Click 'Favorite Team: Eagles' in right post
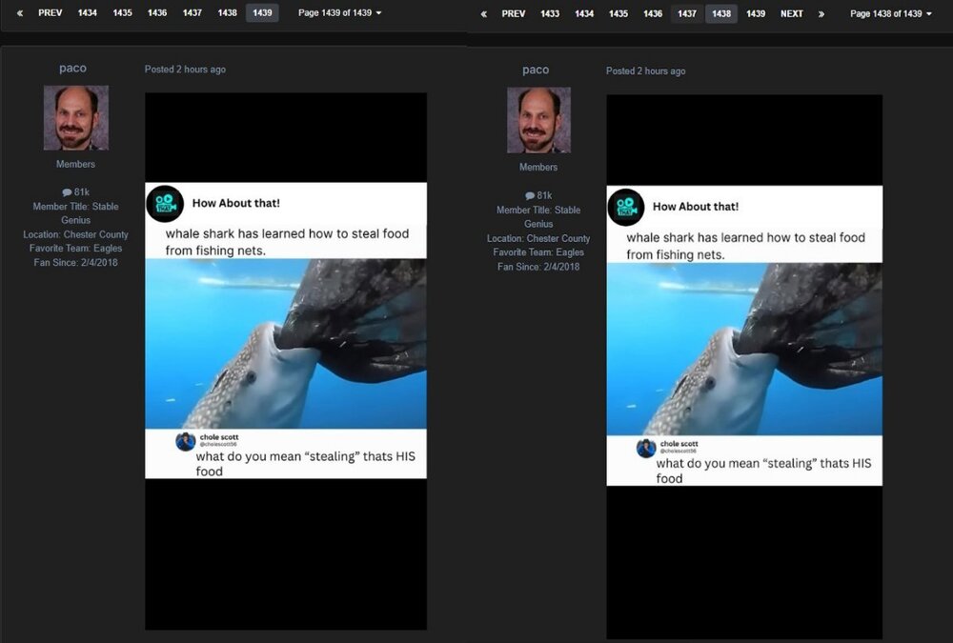 (538, 252)
